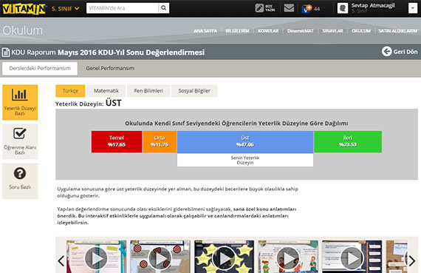Click the blue Üst %47.06 segment
Screen dimensions: 421x273
point(245,141)
